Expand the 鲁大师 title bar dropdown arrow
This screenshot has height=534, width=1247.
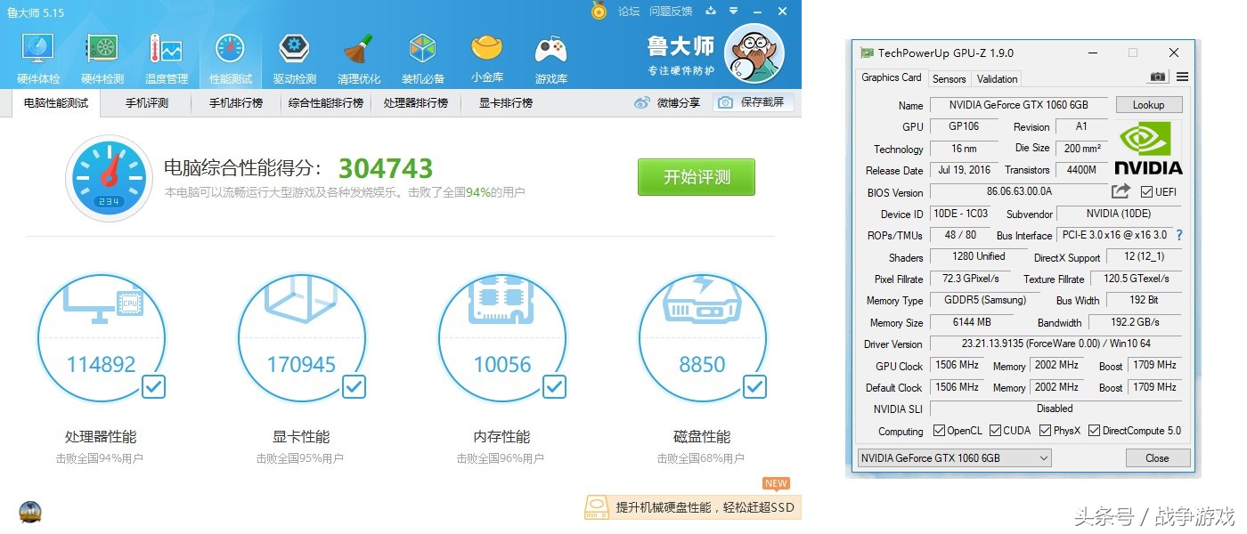[732, 11]
